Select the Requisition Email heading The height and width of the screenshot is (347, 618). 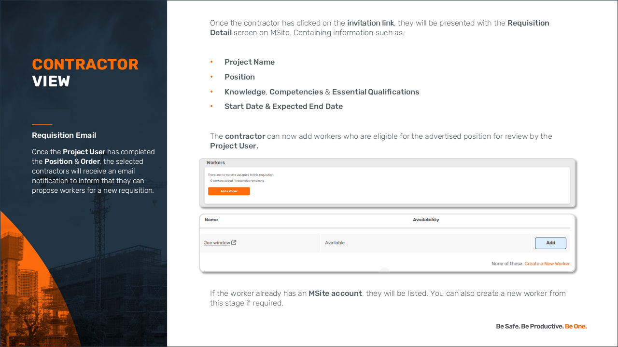(x=64, y=135)
